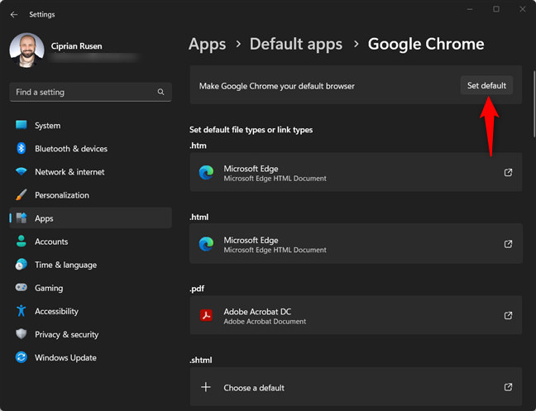Go to Accessibility settings
This screenshot has height=411, width=536.
click(91, 311)
